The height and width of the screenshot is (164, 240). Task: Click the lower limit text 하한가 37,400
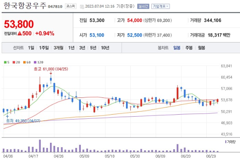[157, 35]
